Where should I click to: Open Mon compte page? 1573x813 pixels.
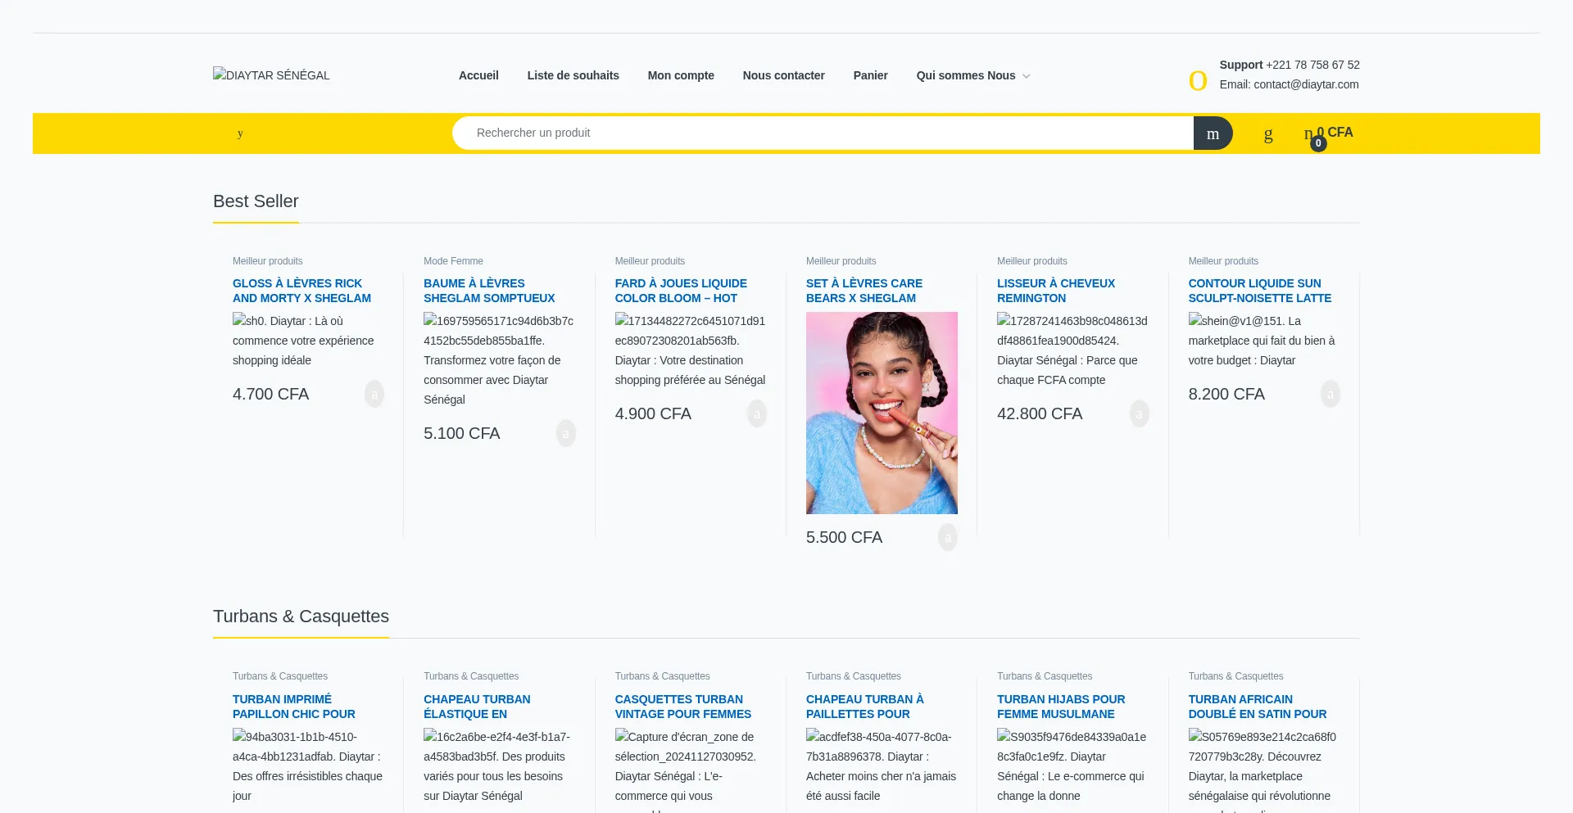(x=681, y=75)
